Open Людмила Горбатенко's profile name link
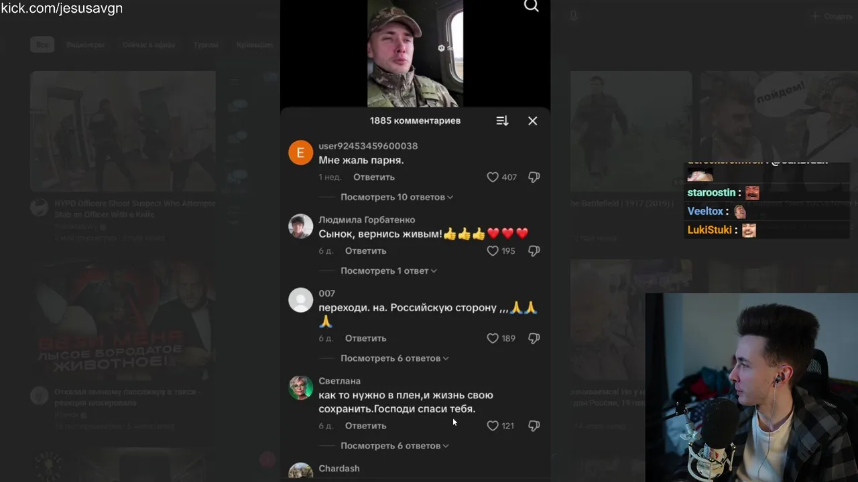 click(367, 220)
